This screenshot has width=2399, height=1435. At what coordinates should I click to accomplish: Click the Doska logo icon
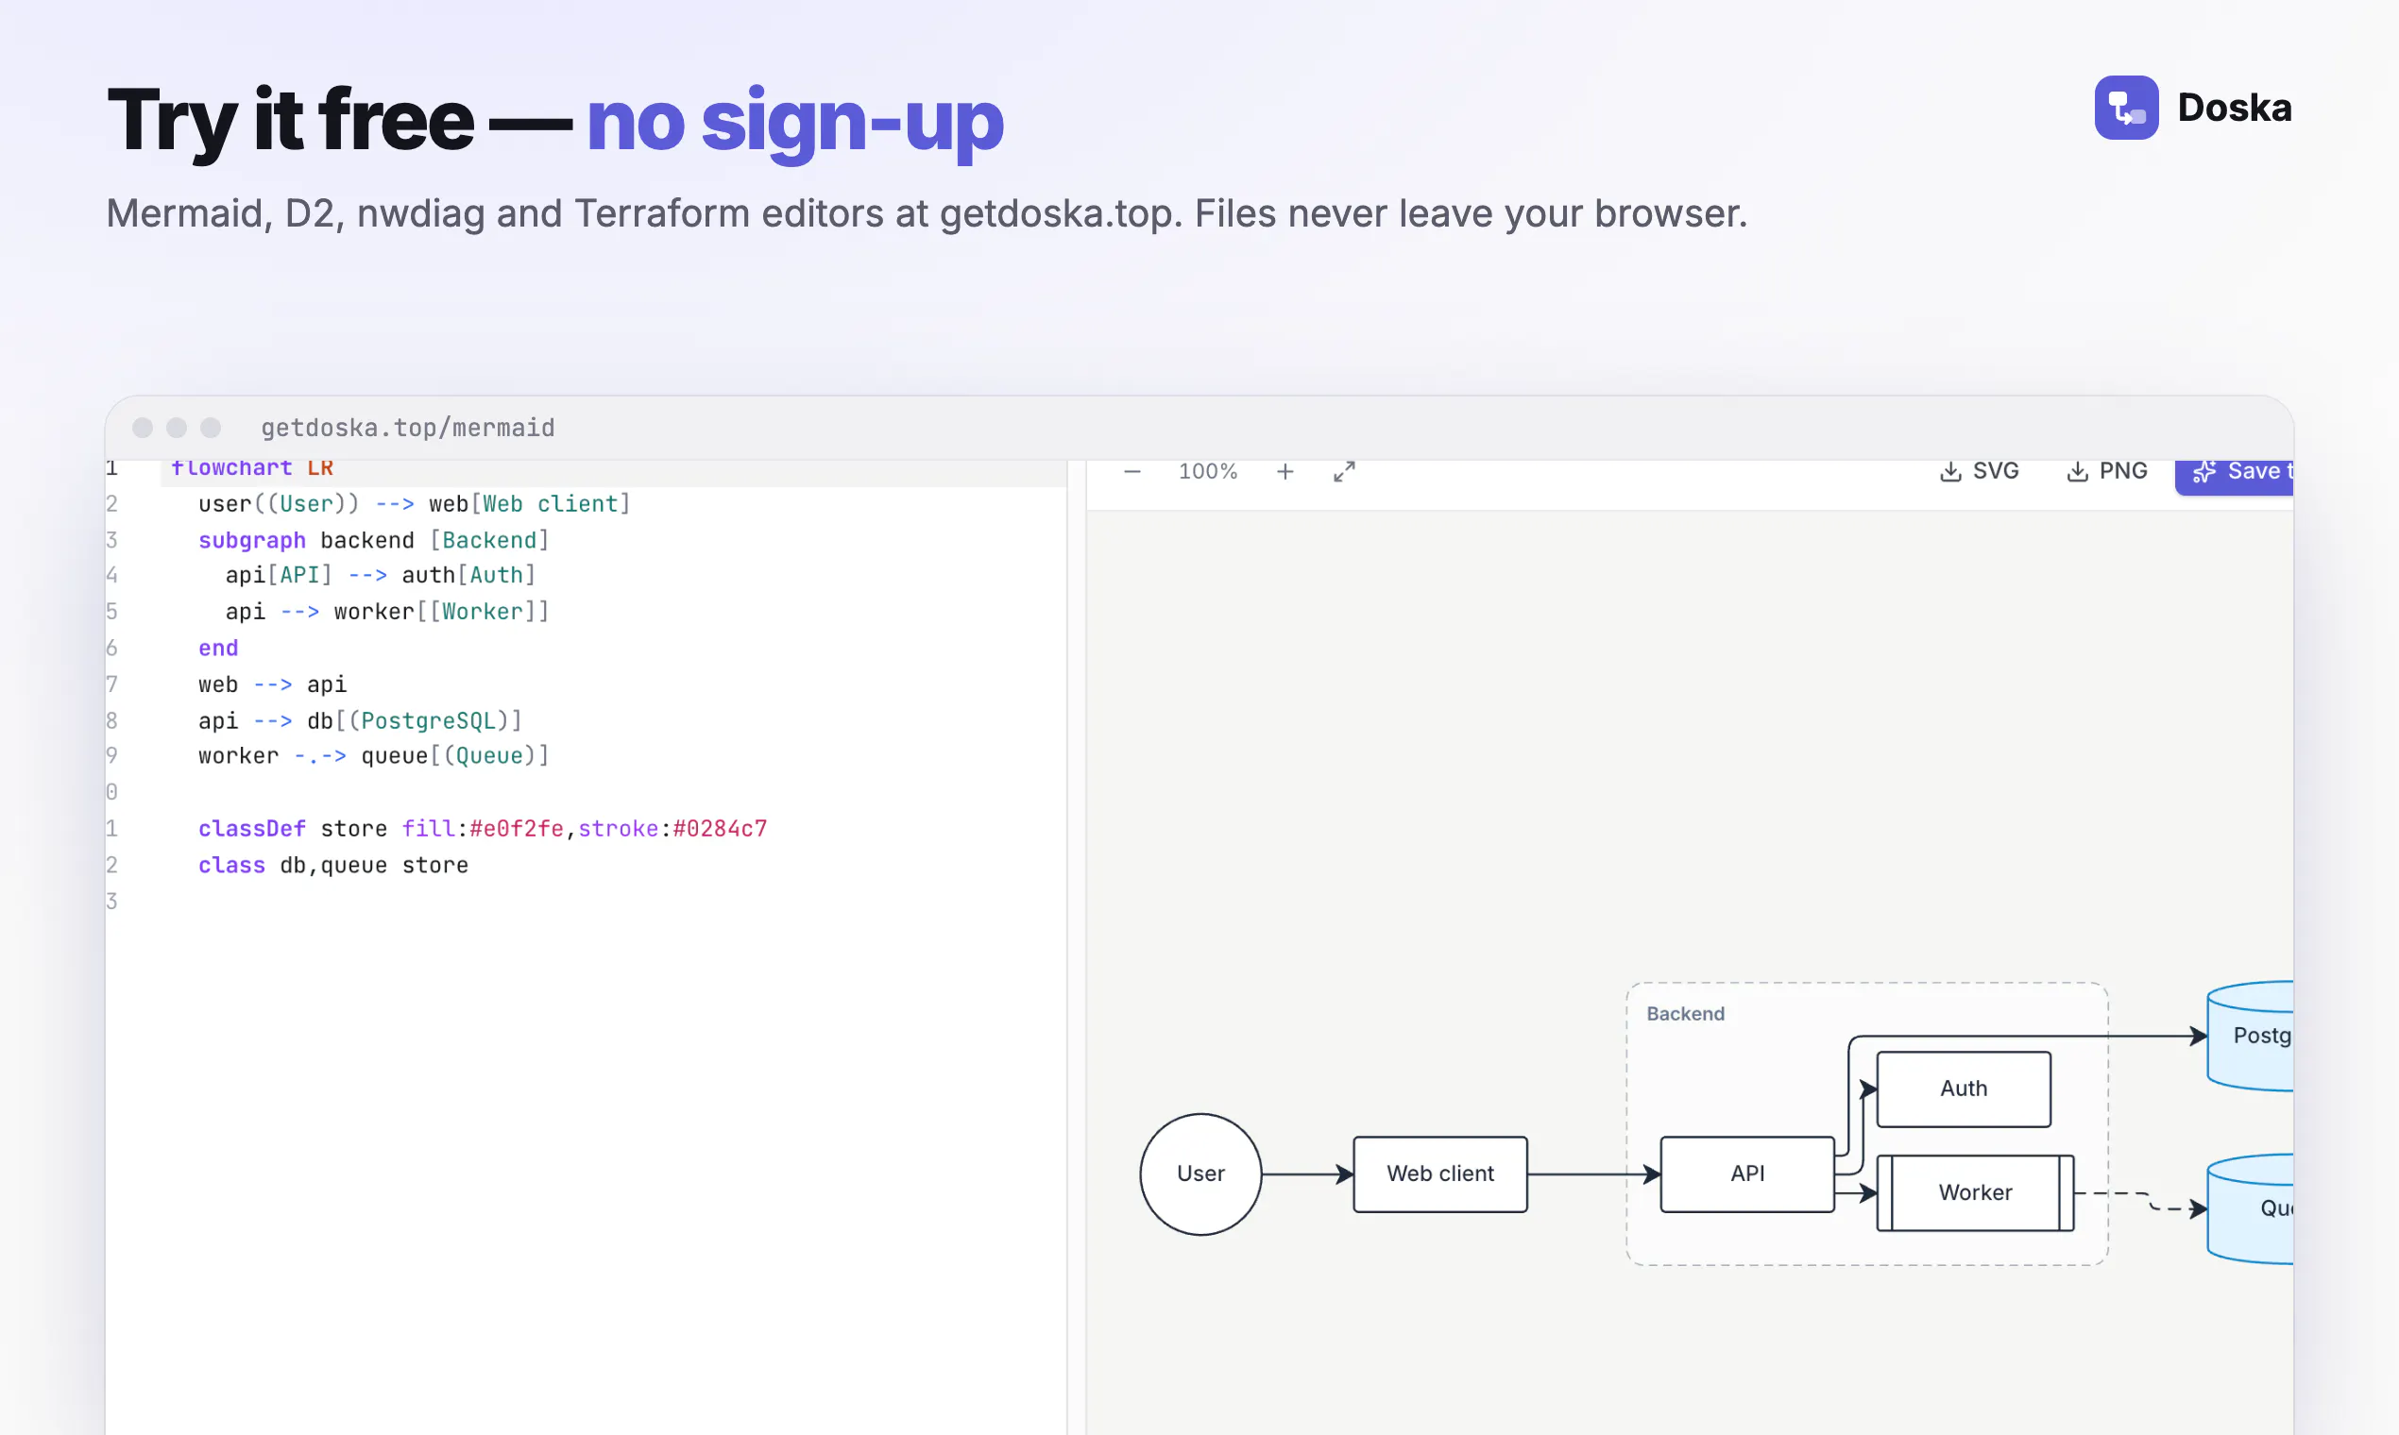click(x=2126, y=108)
